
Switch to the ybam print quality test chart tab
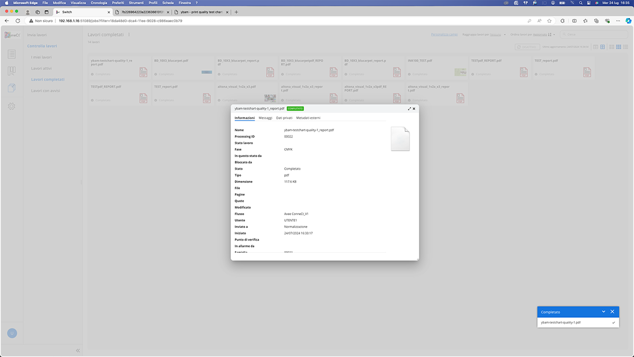[x=200, y=12]
